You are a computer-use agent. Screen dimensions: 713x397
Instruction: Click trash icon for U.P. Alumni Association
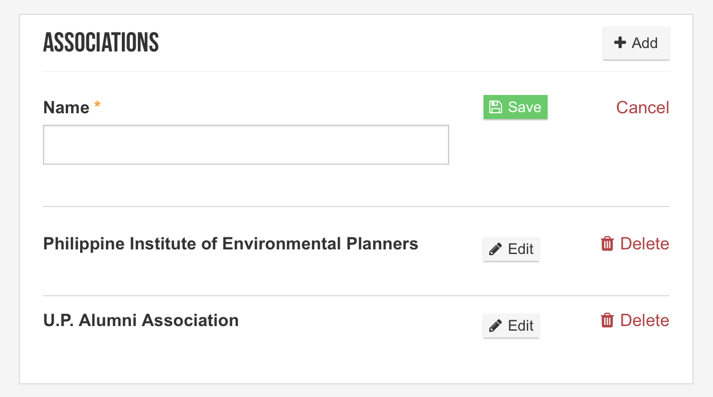[x=607, y=320]
